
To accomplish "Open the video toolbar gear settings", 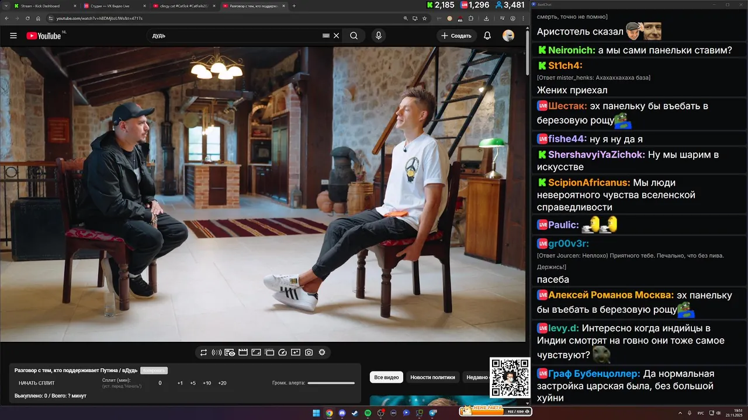I will click(x=322, y=352).
